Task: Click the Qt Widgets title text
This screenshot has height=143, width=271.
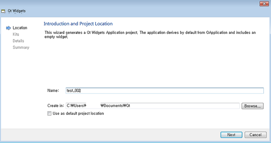Action: point(17,11)
